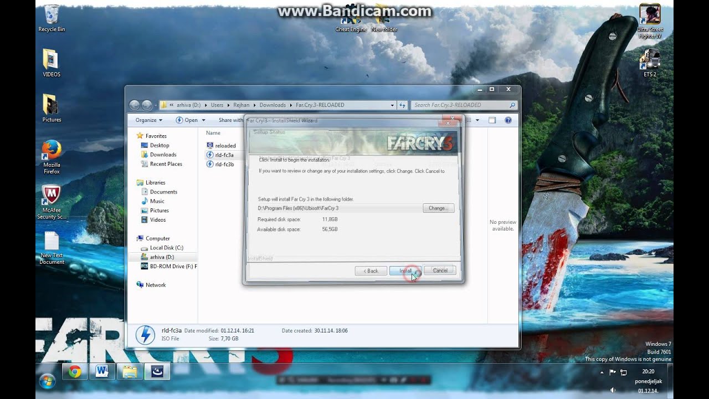Viewport: 709px width, 399px height.
Task: Select the New Text Document desktop icon
Action: click(52, 248)
